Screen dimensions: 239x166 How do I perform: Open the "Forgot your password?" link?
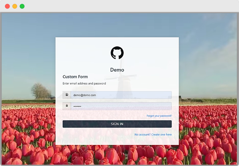click(x=159, y=116)
